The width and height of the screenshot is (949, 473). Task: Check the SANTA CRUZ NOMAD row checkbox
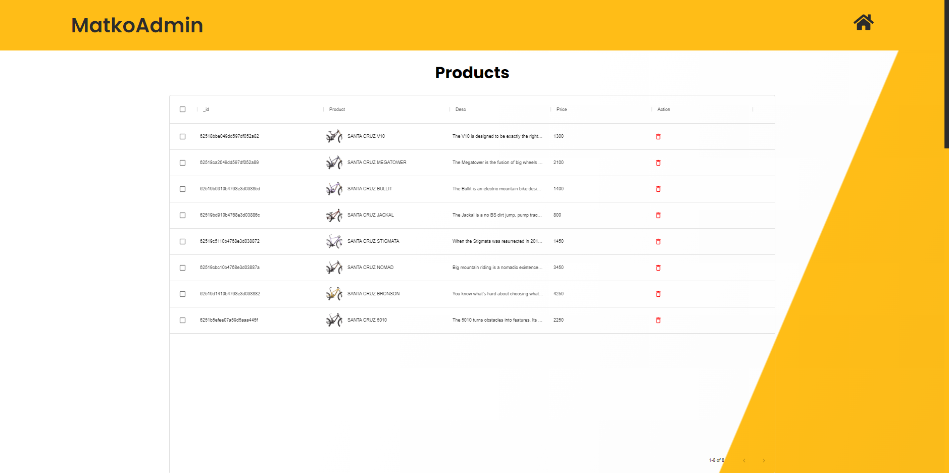point(182,268)
